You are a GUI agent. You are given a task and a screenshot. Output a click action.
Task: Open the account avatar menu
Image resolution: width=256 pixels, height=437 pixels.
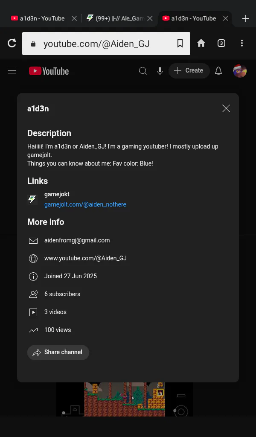click(x=240, y=71)
